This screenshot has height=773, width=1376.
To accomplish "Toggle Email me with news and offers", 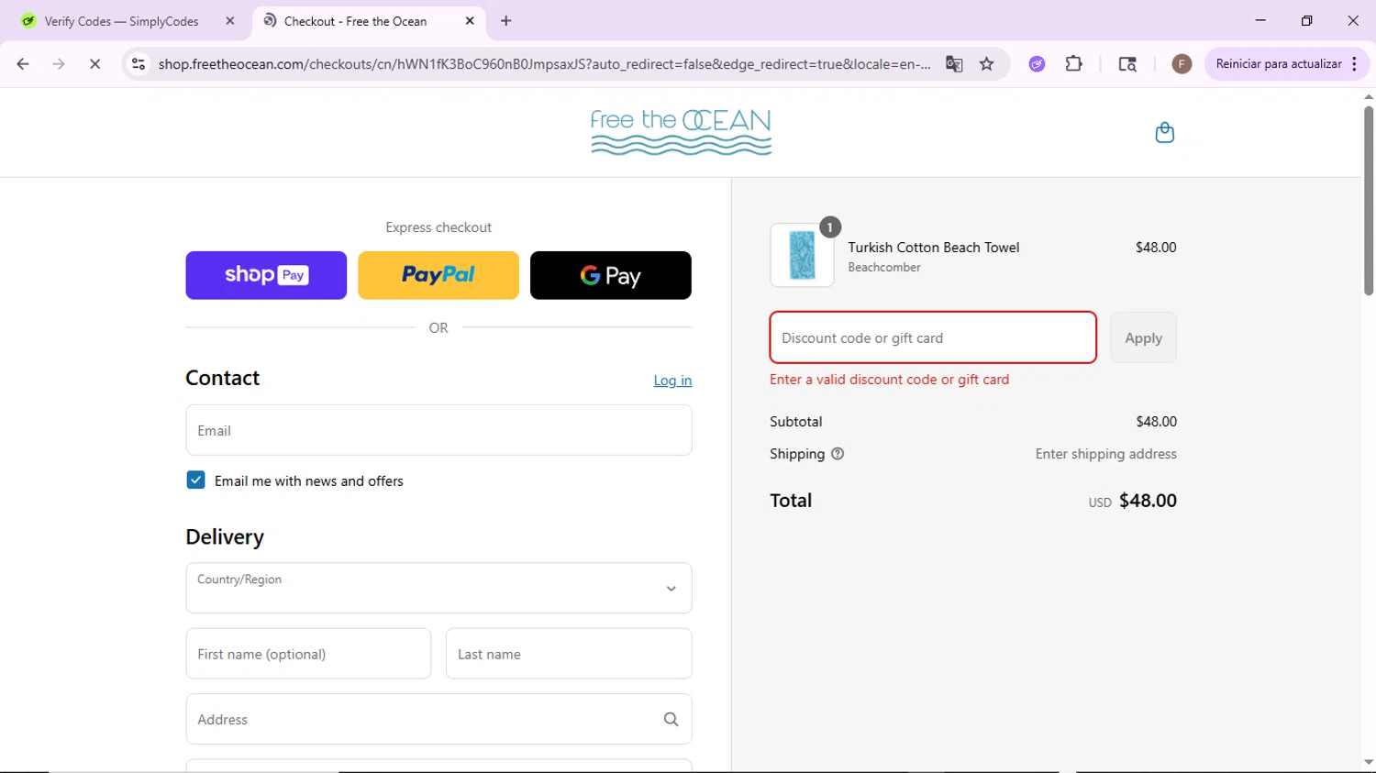I will (195, 480).
